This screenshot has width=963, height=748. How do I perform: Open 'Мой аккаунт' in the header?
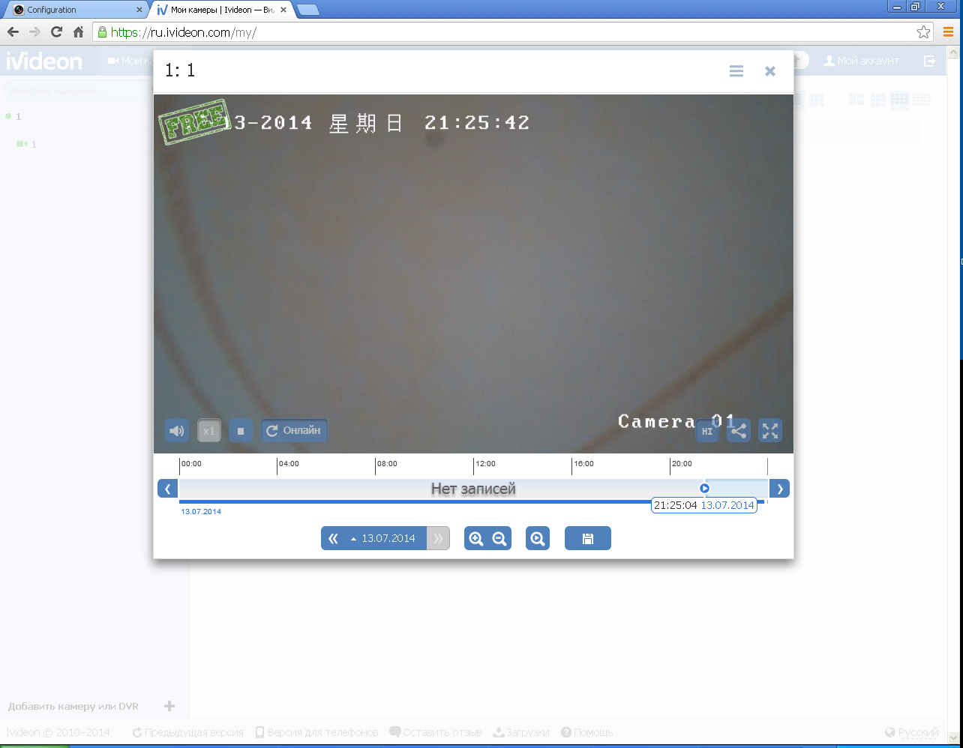click(x=861, y=61)
